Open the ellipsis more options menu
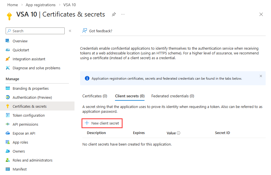 tap(123, 14)
